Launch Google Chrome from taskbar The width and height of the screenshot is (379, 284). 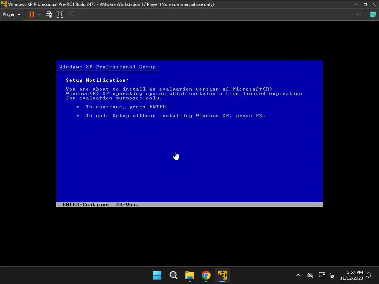tap(206, 275)
